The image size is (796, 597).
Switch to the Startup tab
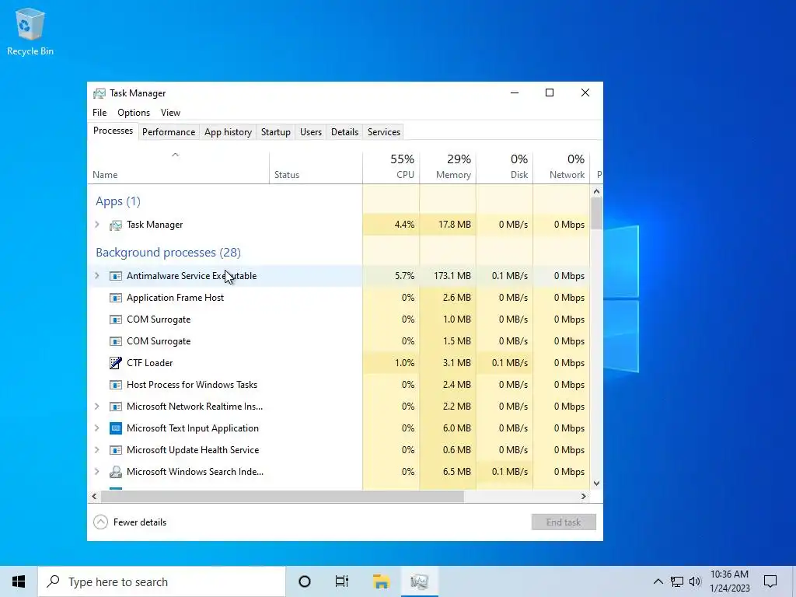[x=276, y=132]
